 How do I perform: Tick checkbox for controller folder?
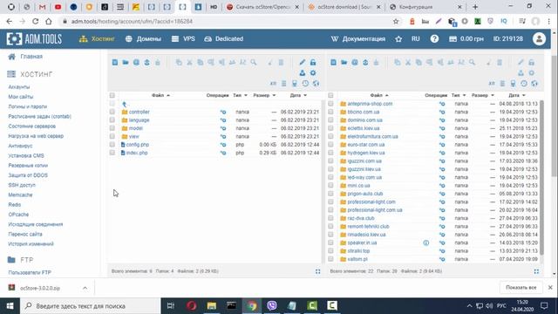[112, 112]
